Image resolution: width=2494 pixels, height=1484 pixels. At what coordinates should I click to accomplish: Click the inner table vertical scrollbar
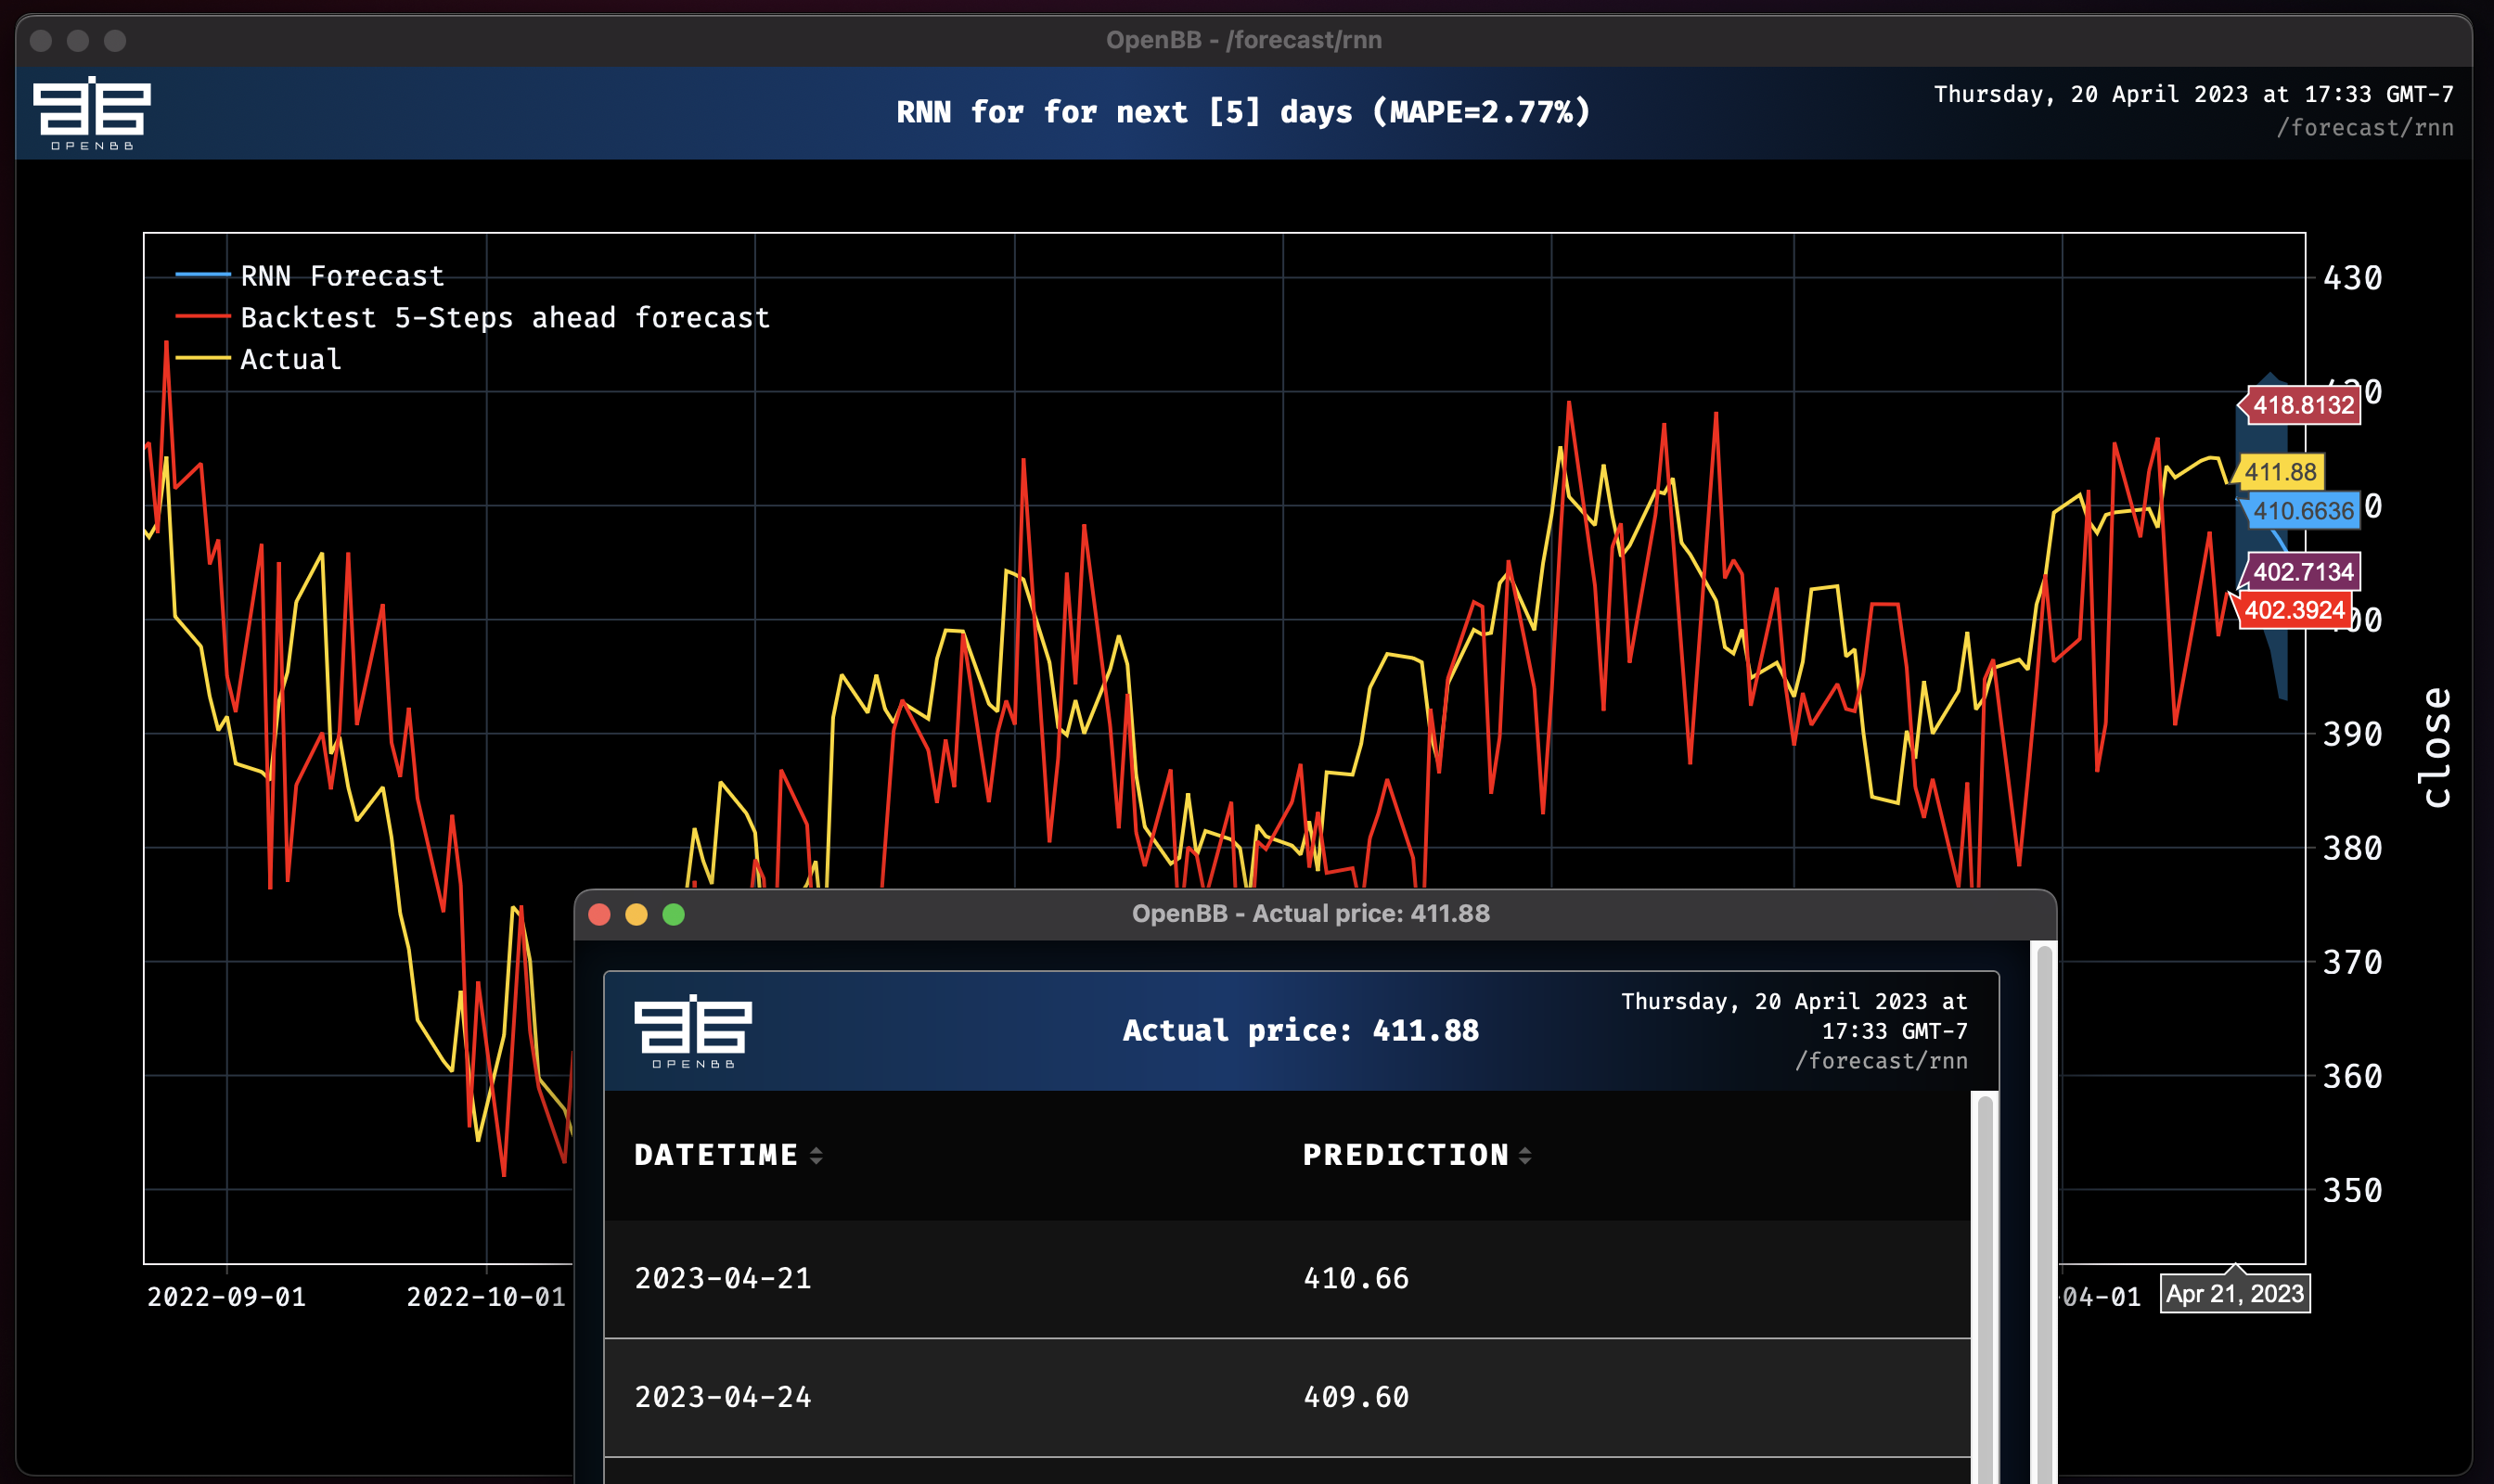1985,1288
